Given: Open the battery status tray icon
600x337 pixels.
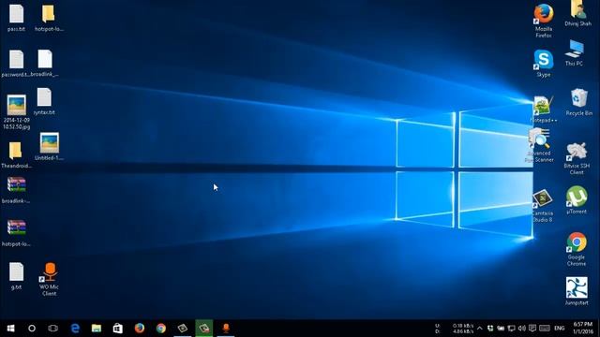Looking at the screenshot, I should coord(501,329).
